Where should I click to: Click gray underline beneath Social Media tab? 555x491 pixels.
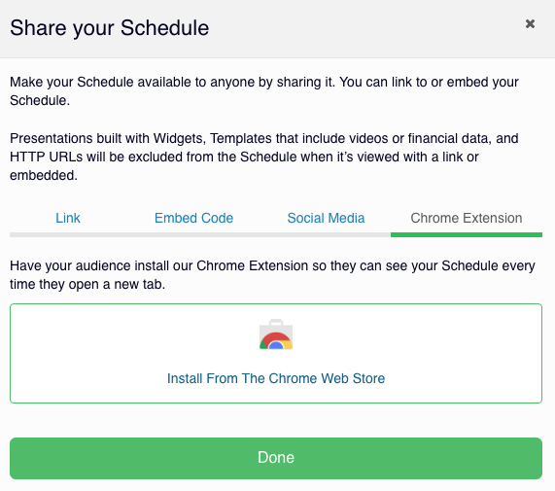coord(326,234)
